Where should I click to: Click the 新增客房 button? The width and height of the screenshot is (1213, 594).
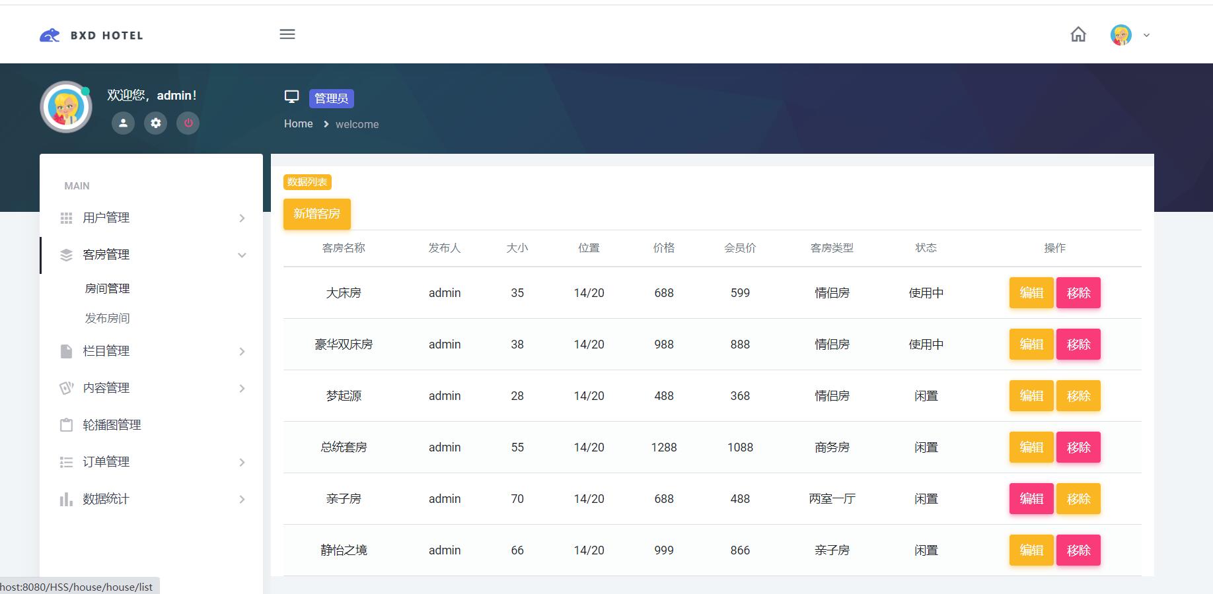point(317,214)
